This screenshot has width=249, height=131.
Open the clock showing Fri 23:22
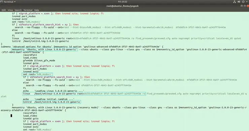click(122, 2)
